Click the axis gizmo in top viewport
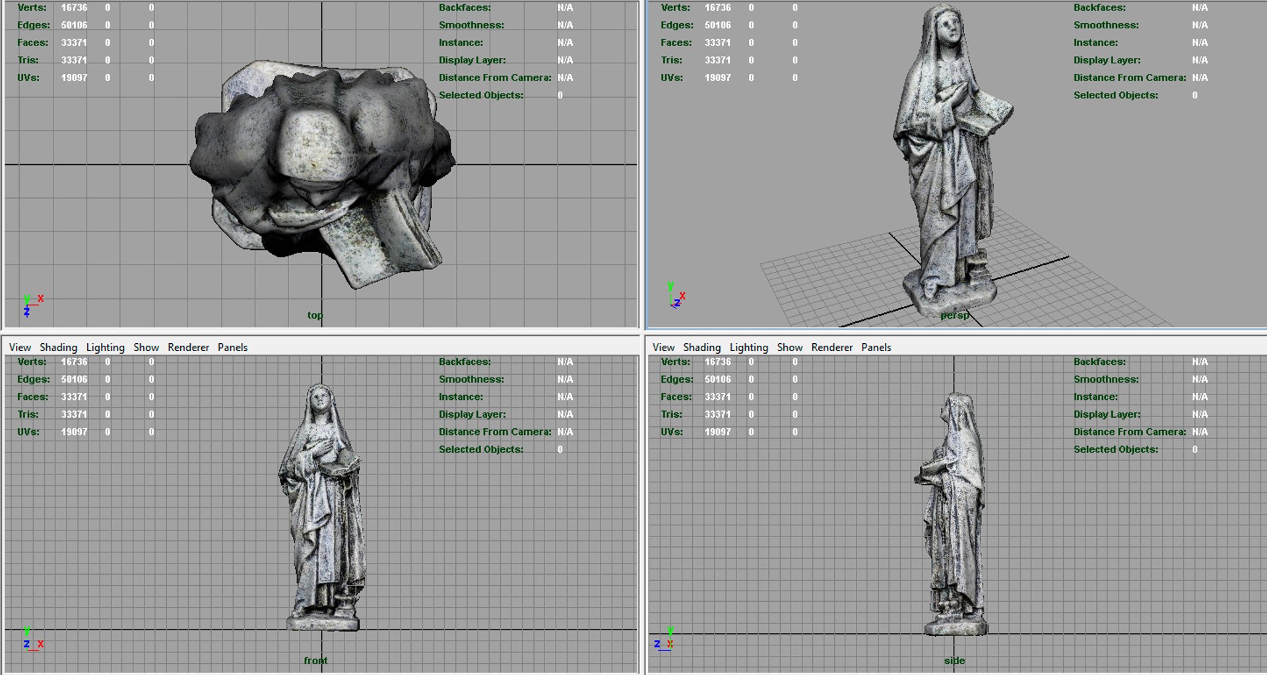 32,305
